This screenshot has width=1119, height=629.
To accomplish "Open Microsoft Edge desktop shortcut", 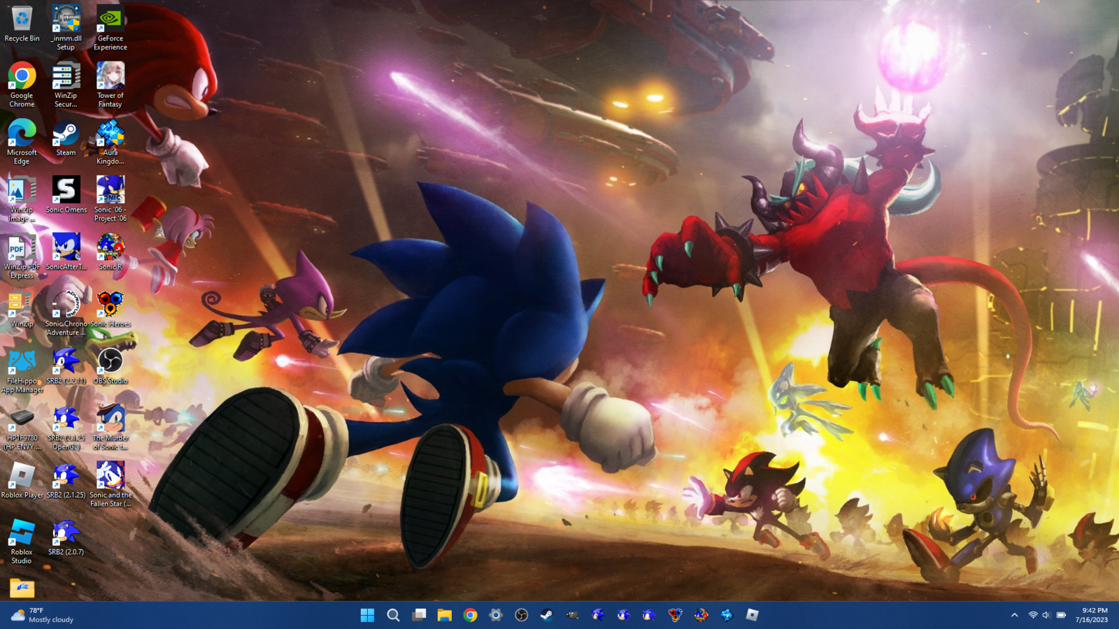I will click(x=22, y=143).
